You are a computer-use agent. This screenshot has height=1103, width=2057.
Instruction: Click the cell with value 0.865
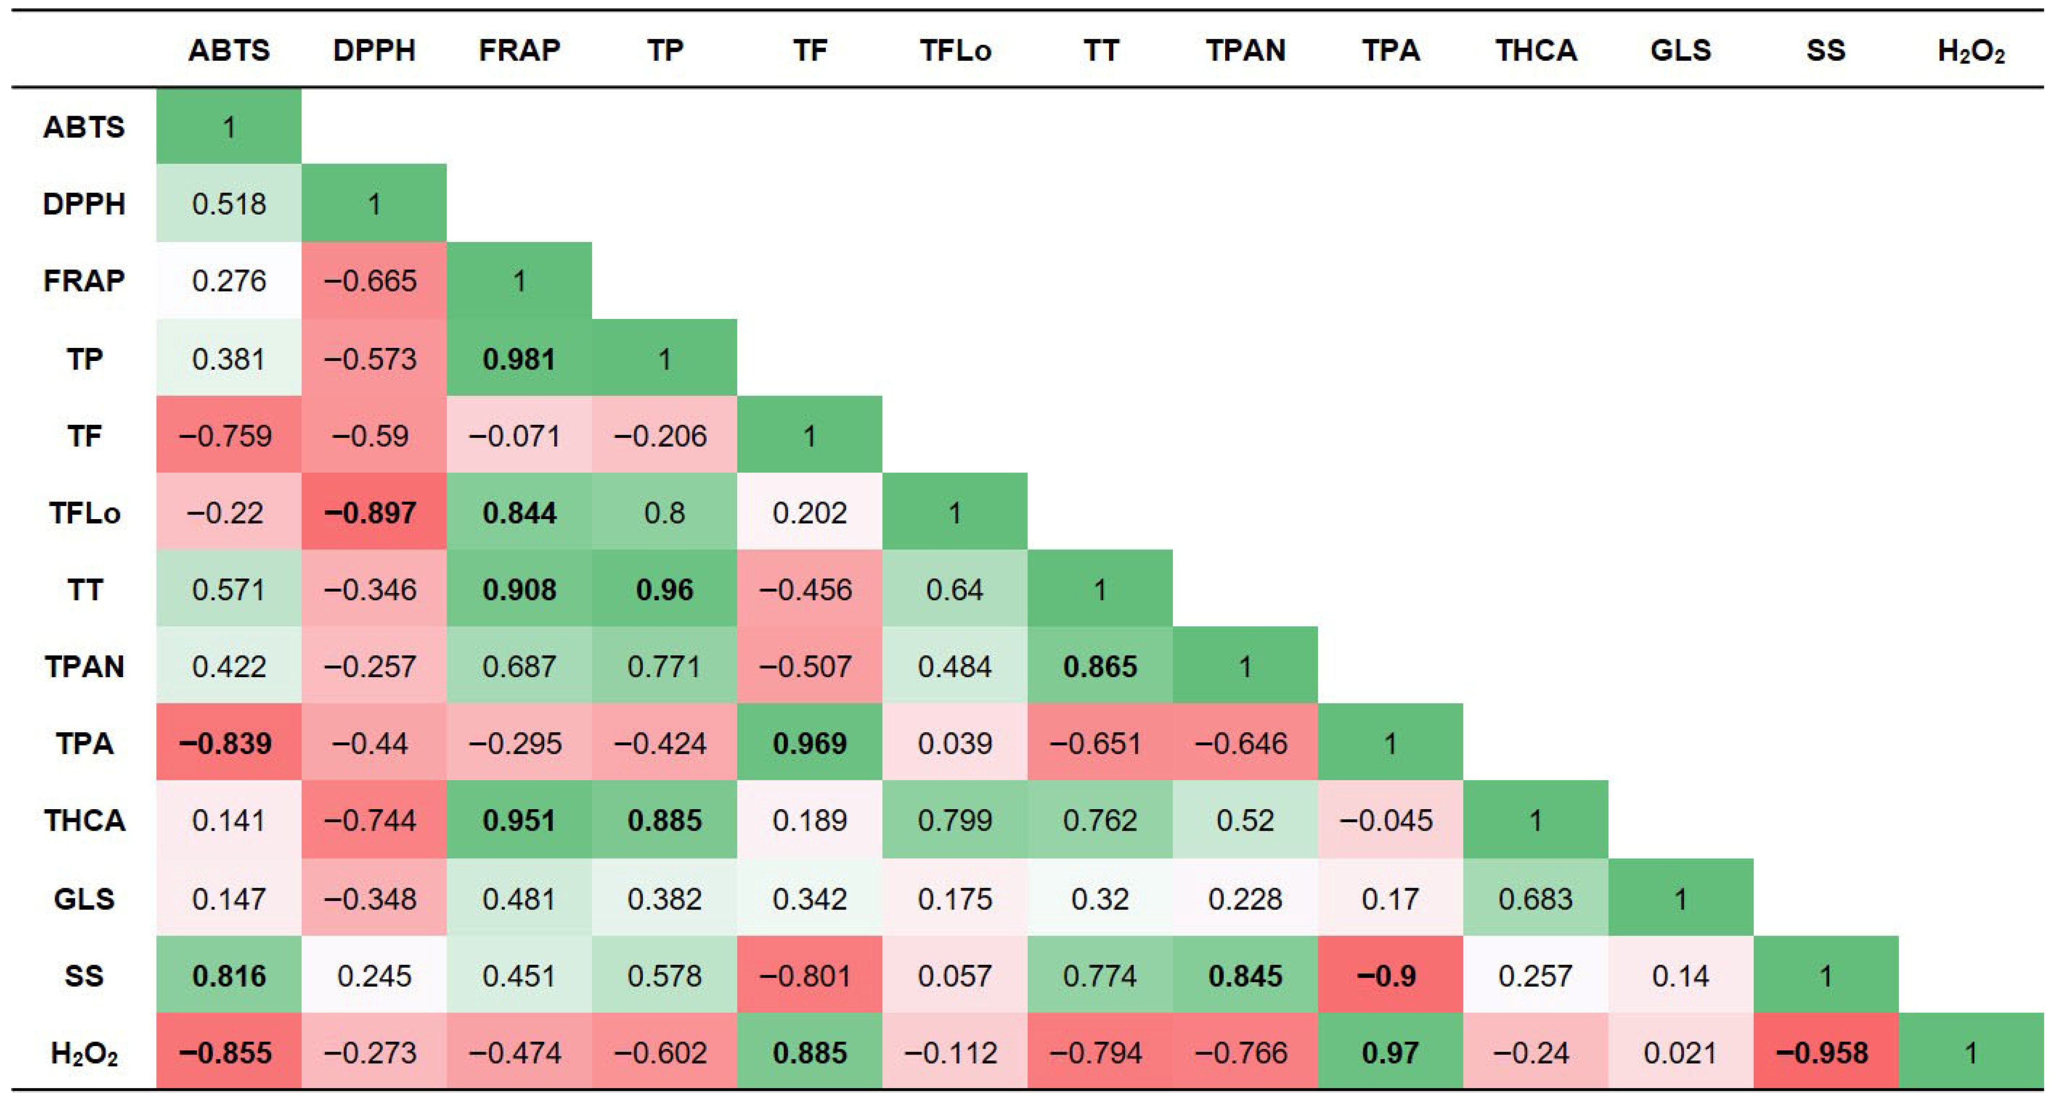tap(1100, 666)
